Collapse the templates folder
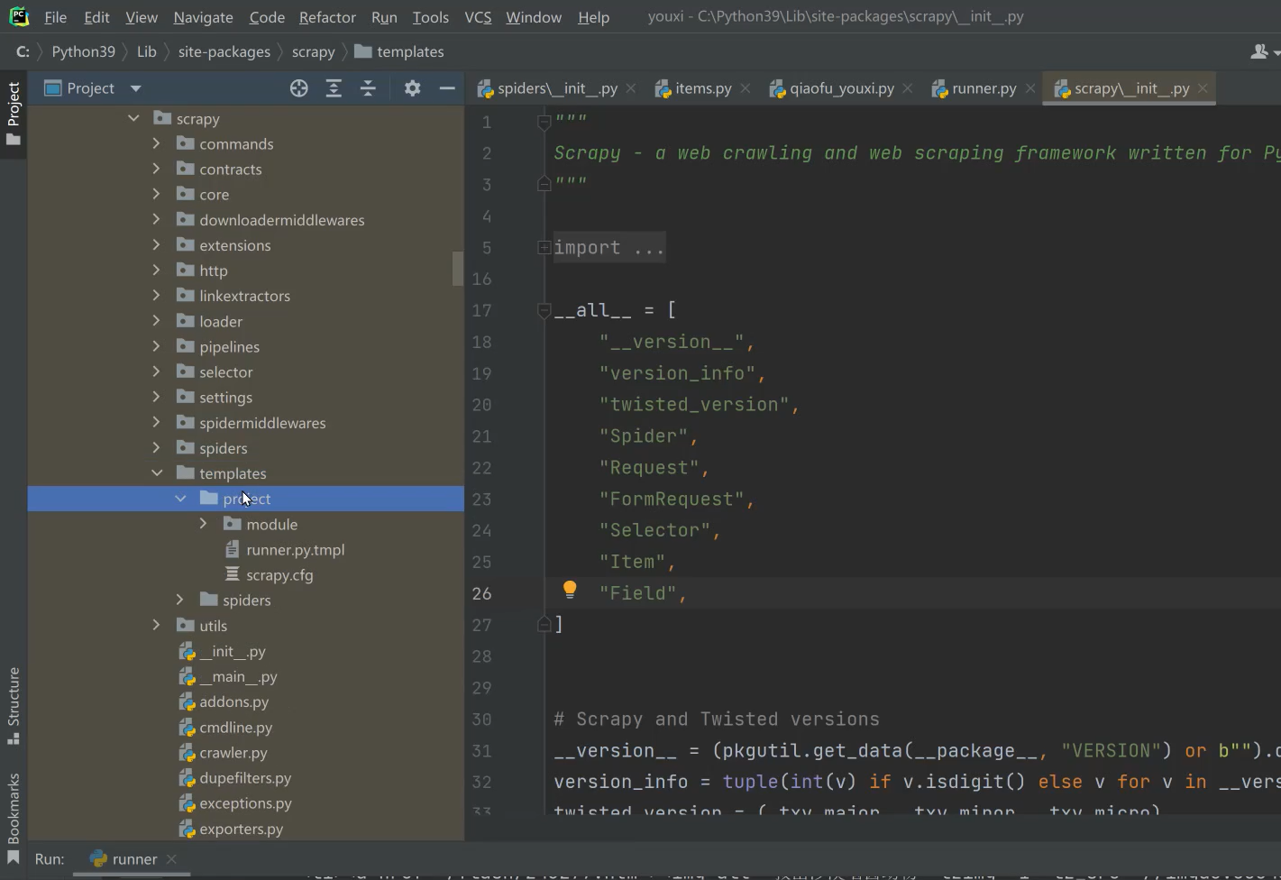Screen dimensions: 1281x880 tap(157, 472)
